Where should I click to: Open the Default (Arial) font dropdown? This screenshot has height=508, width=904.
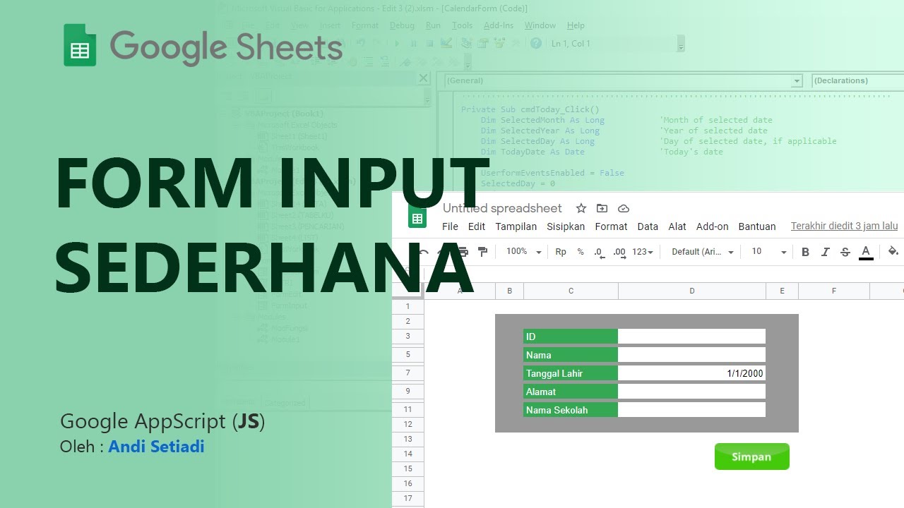pos(703,252)
